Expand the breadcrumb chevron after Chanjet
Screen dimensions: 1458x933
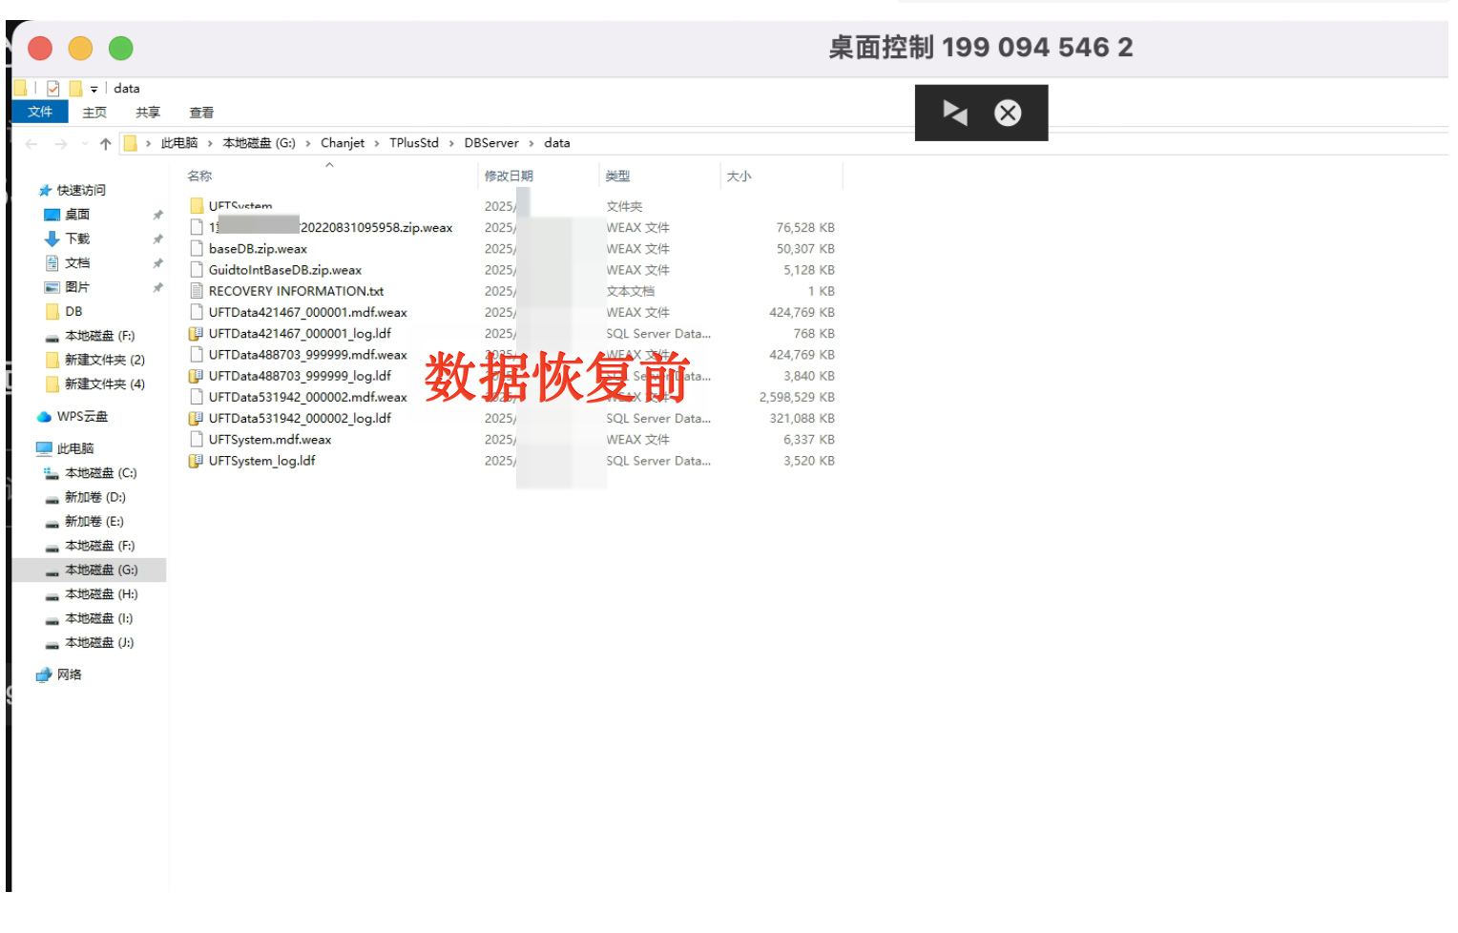click(x=377, y=144)
